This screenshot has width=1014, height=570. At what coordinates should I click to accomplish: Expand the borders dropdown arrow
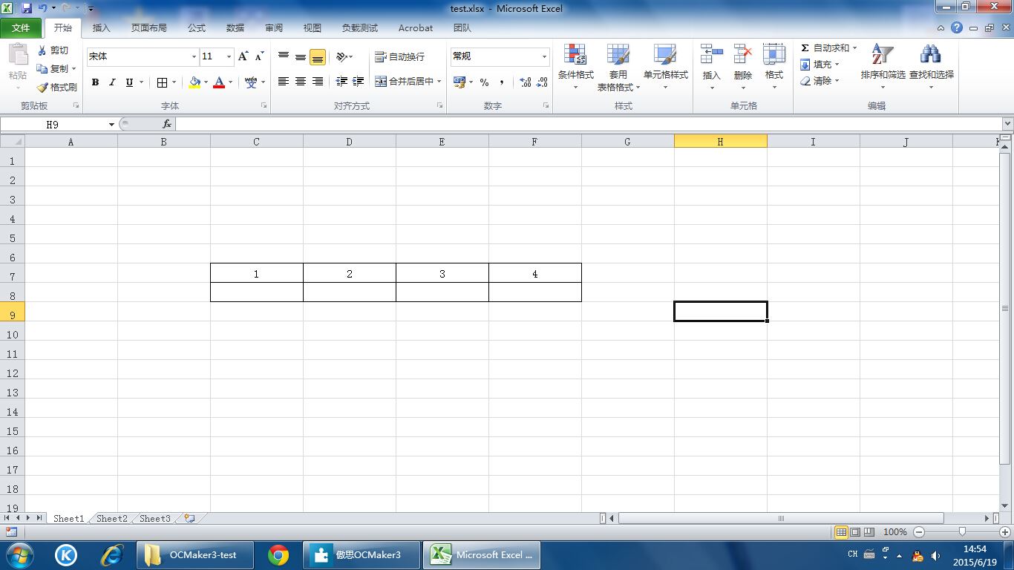coord(174,82)
